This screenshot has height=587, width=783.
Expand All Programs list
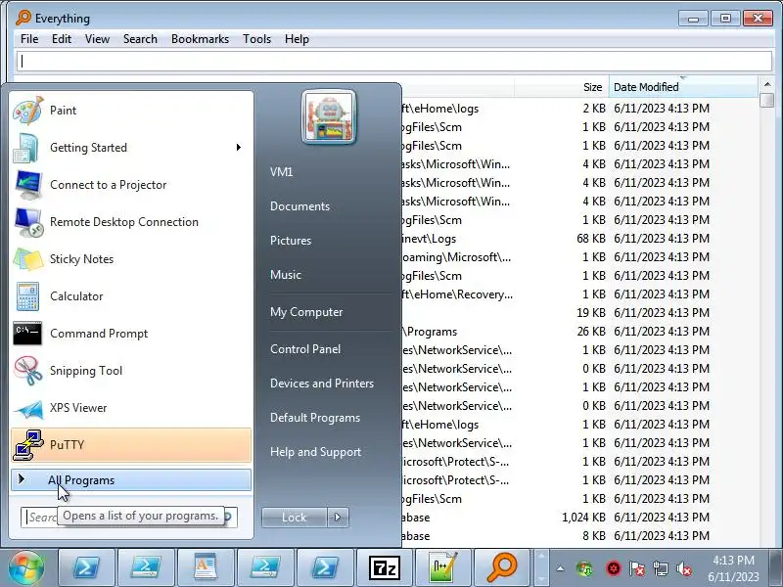pos(131,480)
